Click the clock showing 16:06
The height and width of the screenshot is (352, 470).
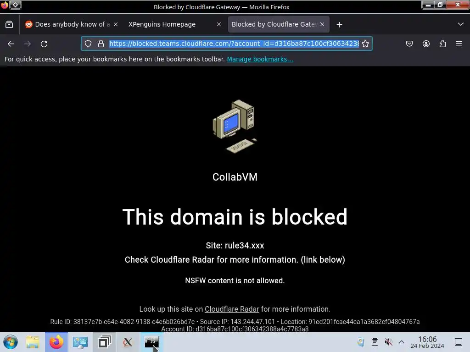click(x=427, y=342)
